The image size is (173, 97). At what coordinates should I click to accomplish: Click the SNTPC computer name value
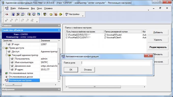[44, 62]
